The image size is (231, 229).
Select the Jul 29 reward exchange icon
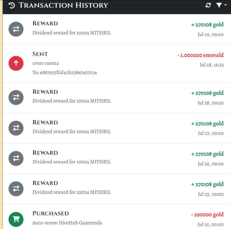pos(16,29)
